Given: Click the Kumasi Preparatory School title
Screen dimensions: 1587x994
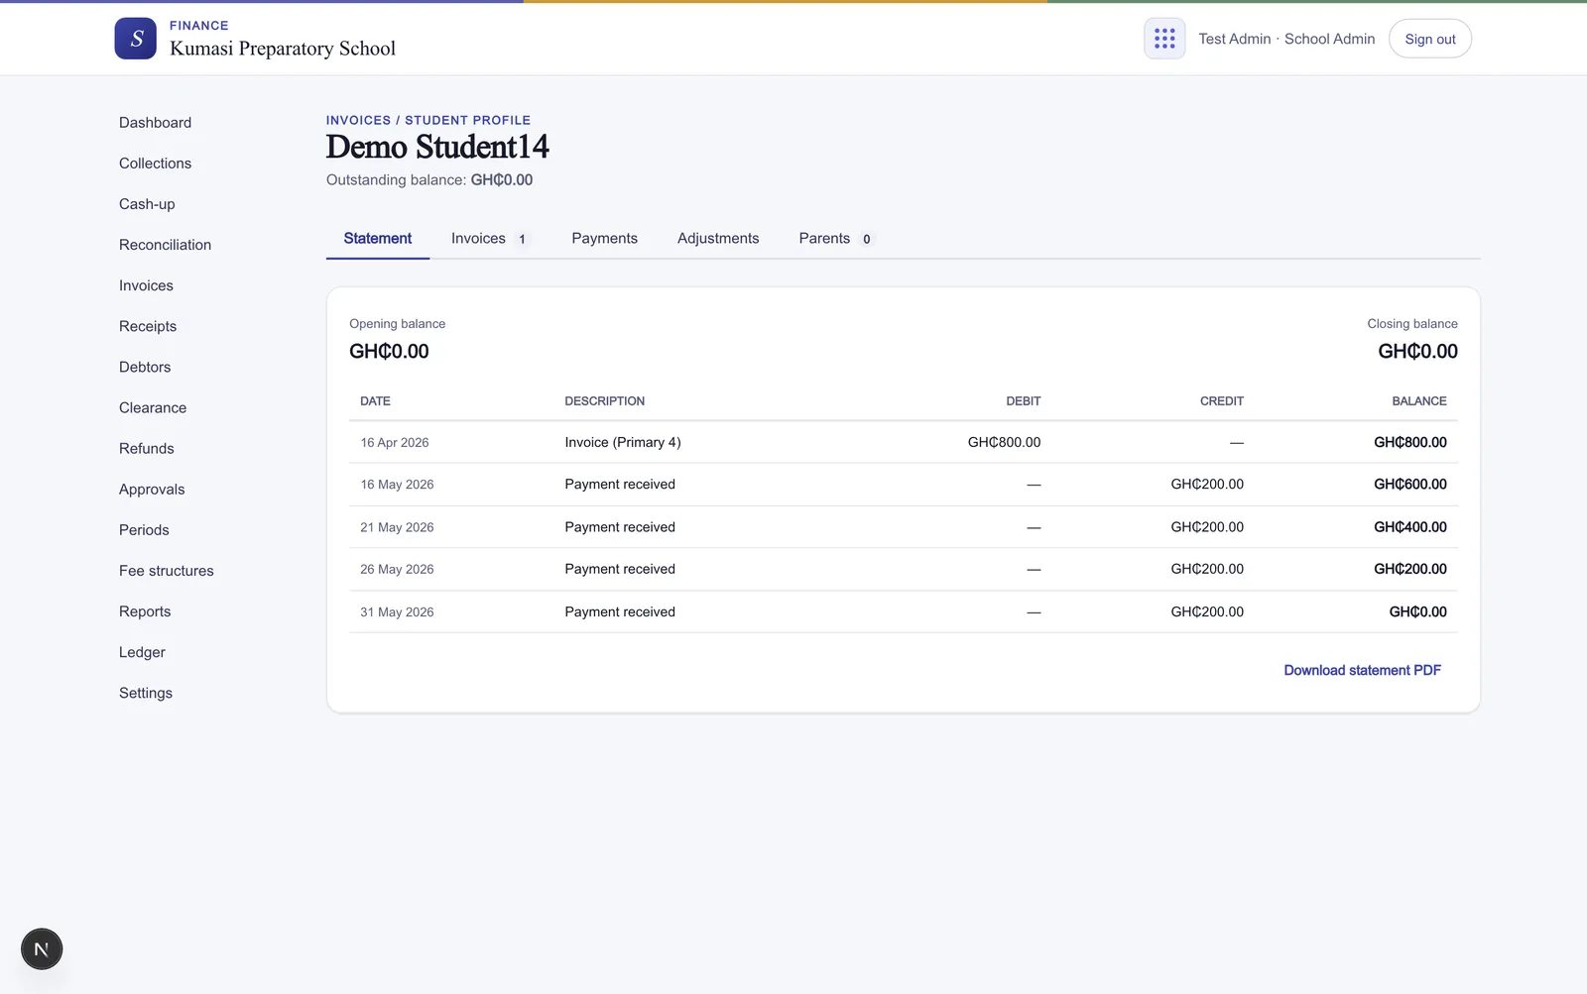Looking at the screenshot, I should [x=283, y=49].
